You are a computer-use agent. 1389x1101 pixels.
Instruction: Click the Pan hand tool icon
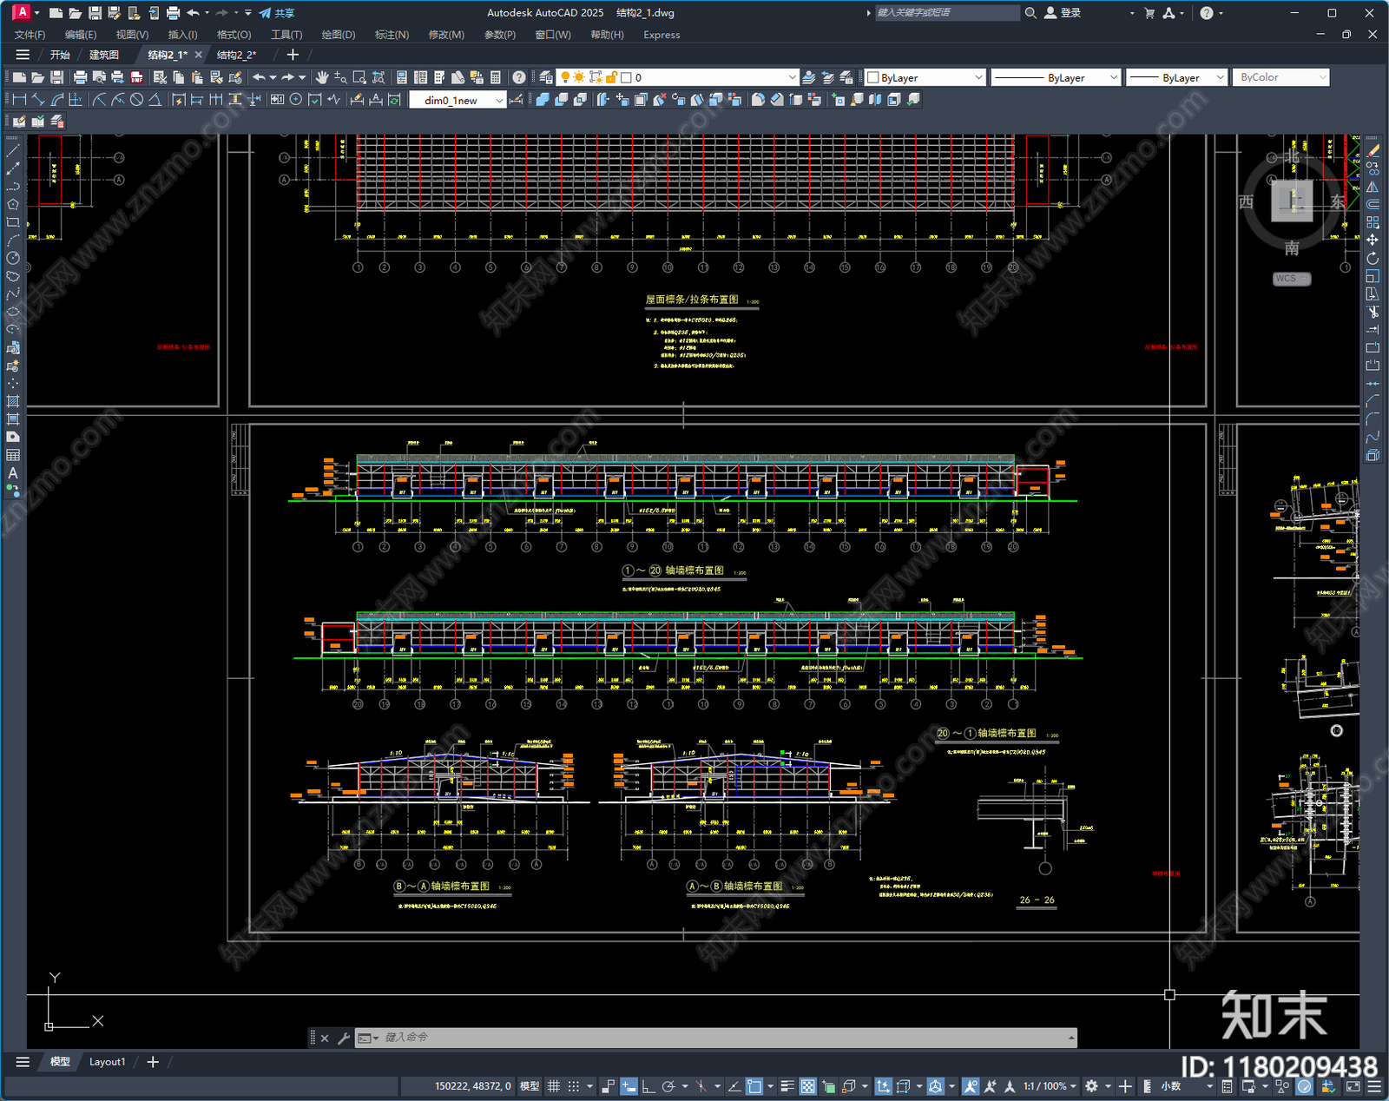[322, 77]
